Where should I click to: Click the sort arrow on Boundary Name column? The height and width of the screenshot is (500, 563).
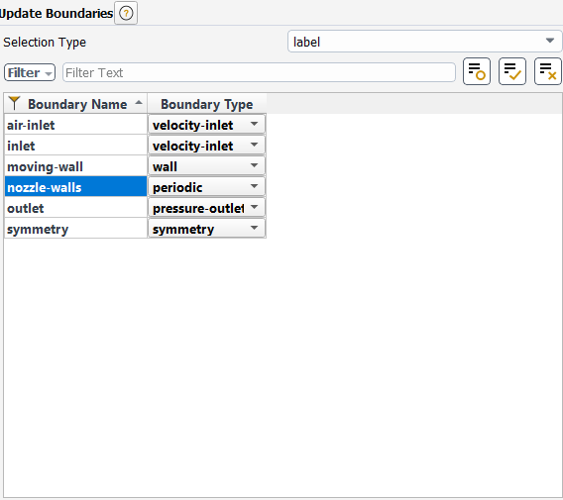[139, 103]
